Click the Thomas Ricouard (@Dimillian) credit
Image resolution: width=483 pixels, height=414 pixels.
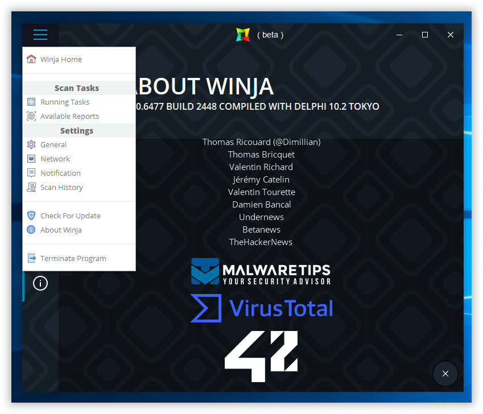pyautogui.click(x=262, y=142)
